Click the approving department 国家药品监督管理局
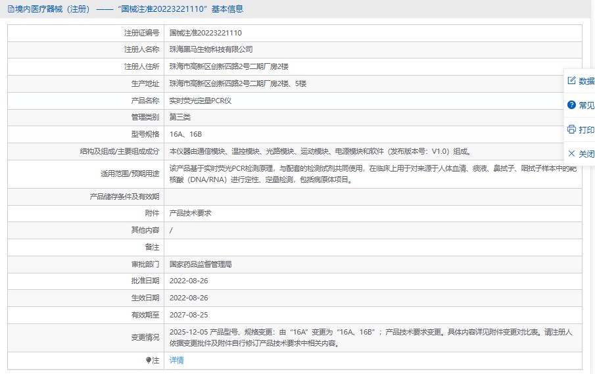The width and height of the screenshot is (595, 374). click(x=201, y=265)
